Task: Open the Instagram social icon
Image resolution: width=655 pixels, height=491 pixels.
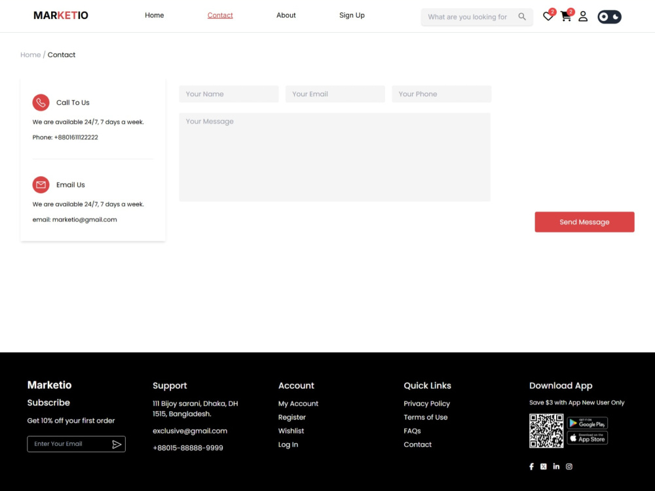Action: click(569, 466)
